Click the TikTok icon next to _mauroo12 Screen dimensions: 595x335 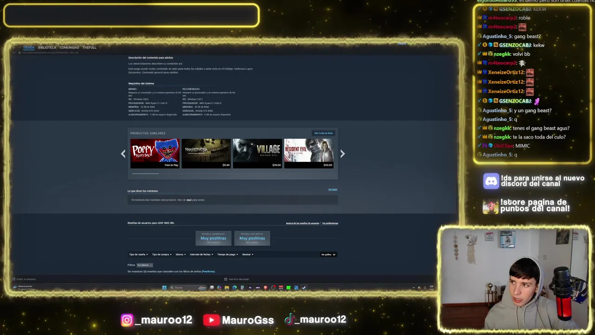[290, 320]
